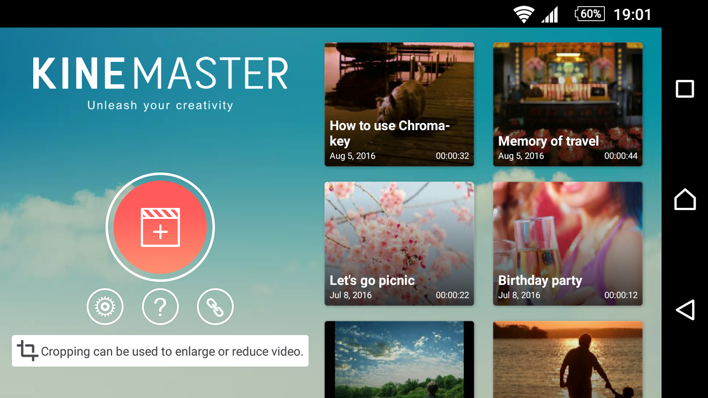The height and width of the screenshot is (398, 708).
Task: Open the "Birthday party" project
Action: click(x=568, y=244)
